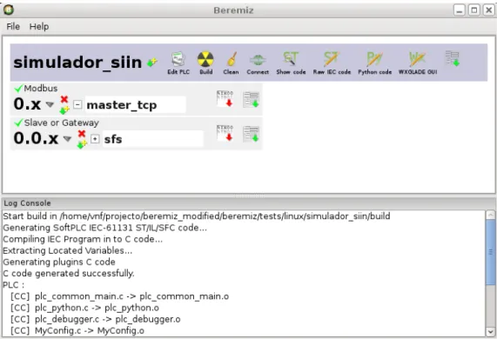Toggle the Slave or Gateway enabled checkmark

[x=18, y=123]
